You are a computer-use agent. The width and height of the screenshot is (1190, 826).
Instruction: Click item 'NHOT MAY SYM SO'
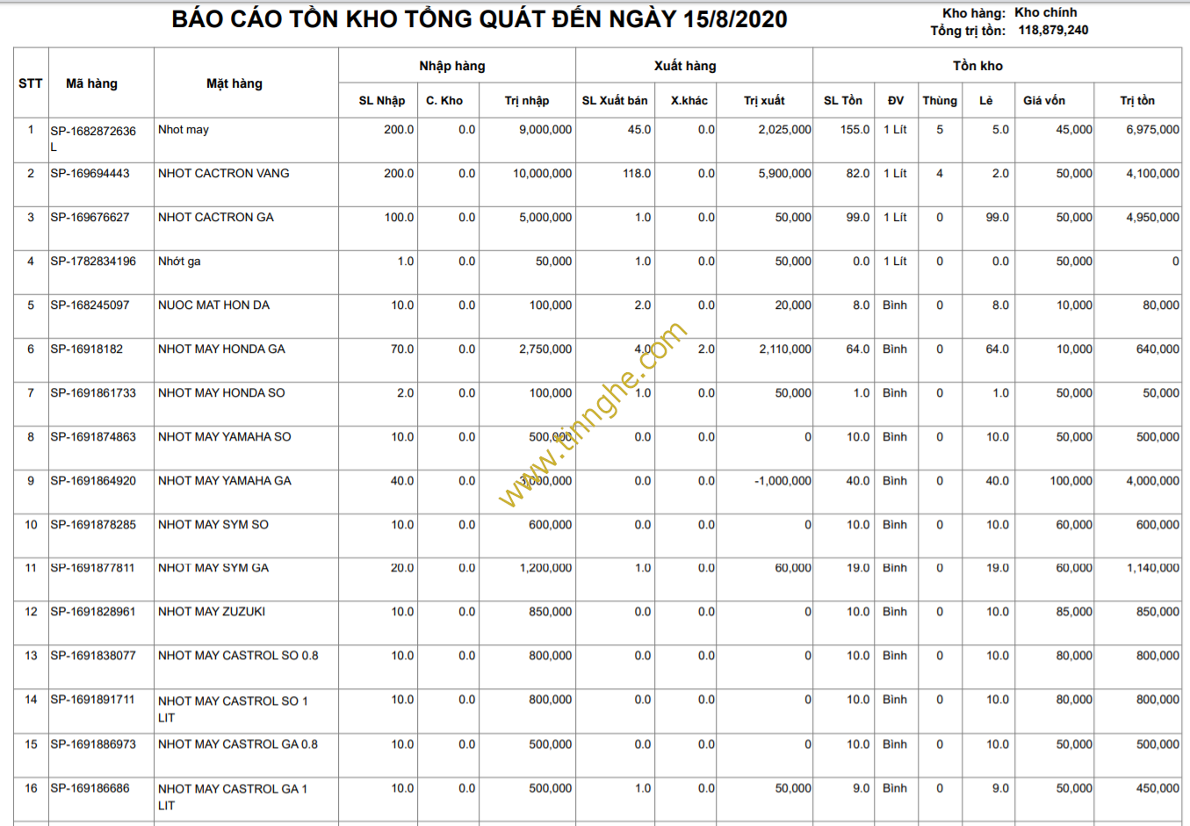(213, 525)
